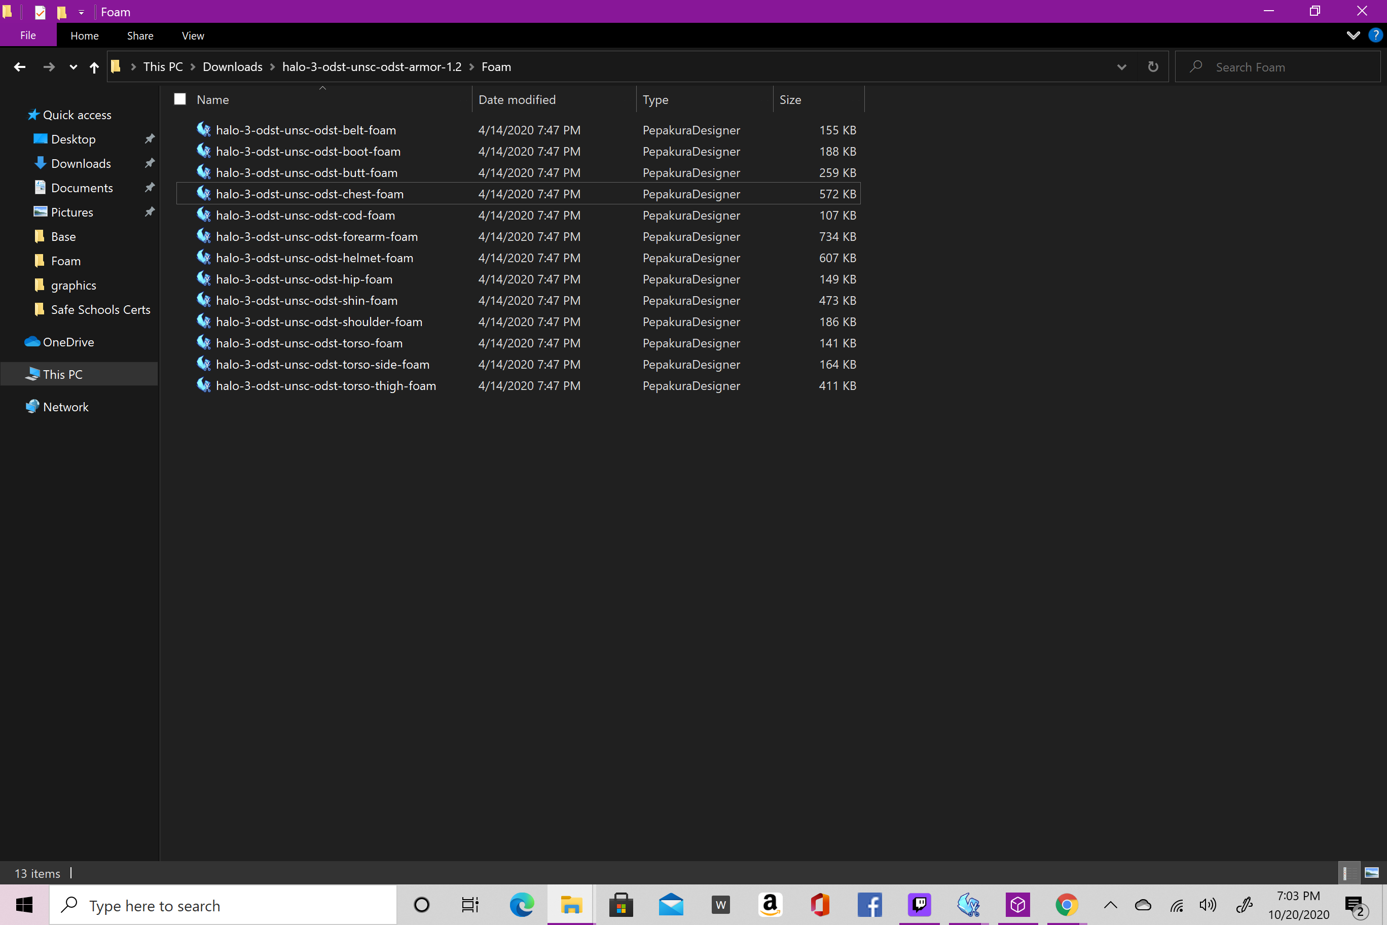This screenshot has height=925, width=1387.
Task: Navigate to Downloads in the breadcrumb path
Action: tap(232, 66)
